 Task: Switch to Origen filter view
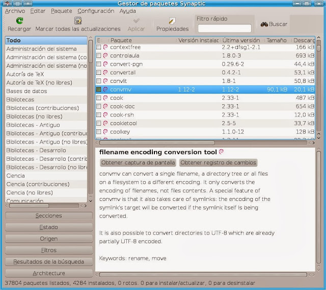(x=49, y=239)
